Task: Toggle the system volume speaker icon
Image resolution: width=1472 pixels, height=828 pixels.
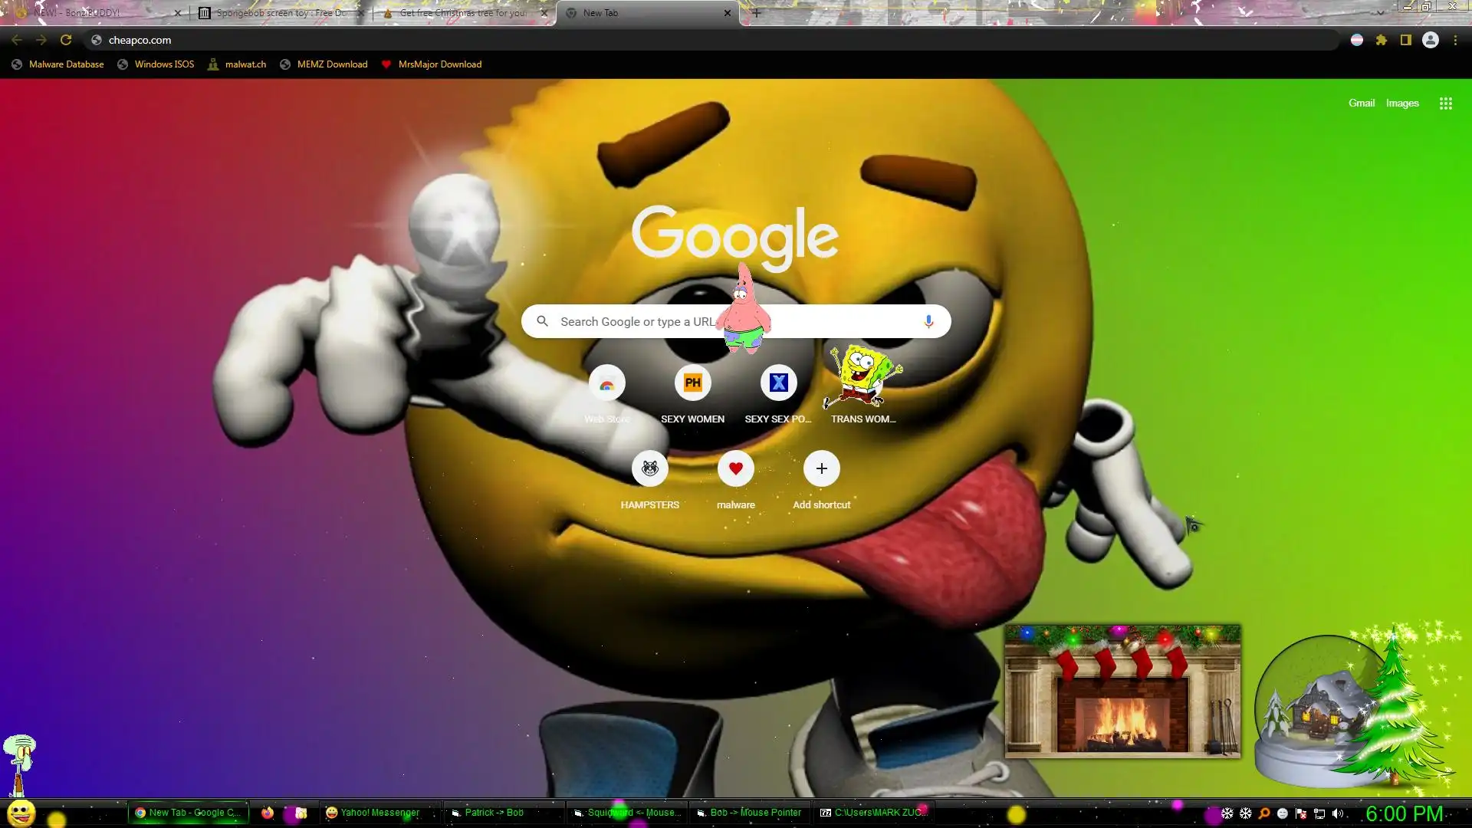Action: [x=1337, y=813]
